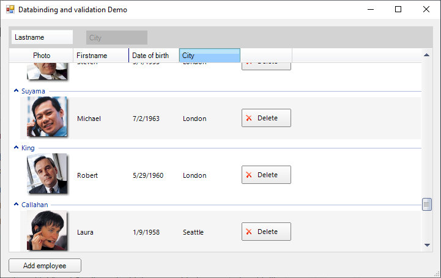Screen dimensions: 441x278
Task: Click the Date of birth column header
Action: click(x=154, y=56)
